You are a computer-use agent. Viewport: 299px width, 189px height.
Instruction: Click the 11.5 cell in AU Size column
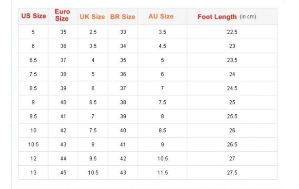pos(162,173)
